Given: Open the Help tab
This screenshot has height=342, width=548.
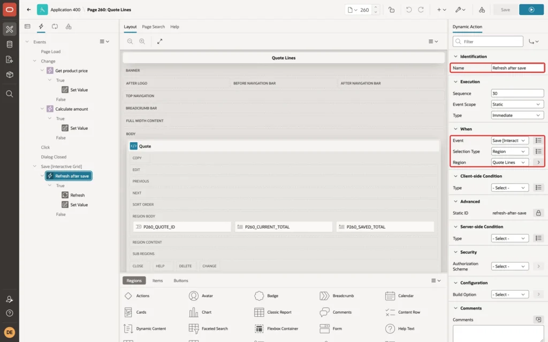Looking at the screenshot, I should pyautogui.click(x=174, y=27).
